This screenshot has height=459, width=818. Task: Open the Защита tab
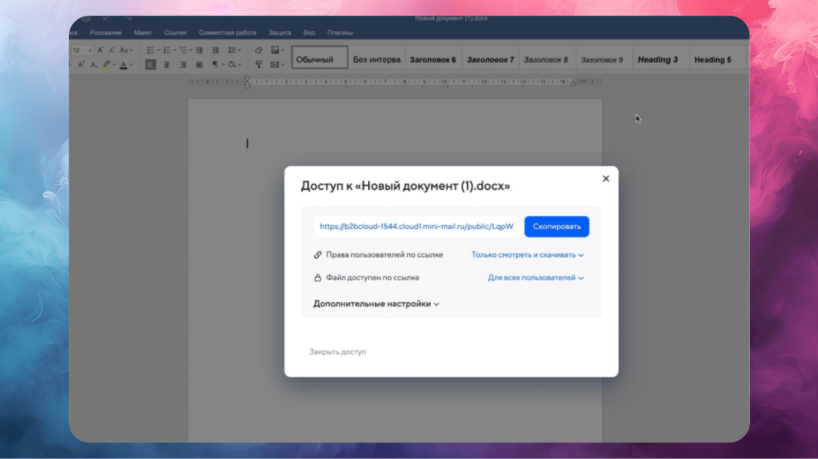coord(279,33)
